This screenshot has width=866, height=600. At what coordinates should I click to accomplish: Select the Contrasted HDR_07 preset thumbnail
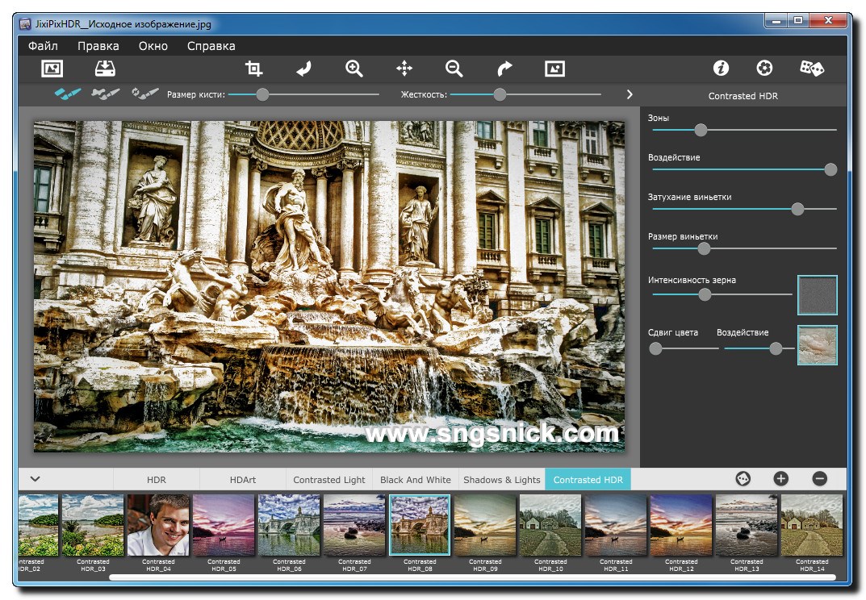354,526
